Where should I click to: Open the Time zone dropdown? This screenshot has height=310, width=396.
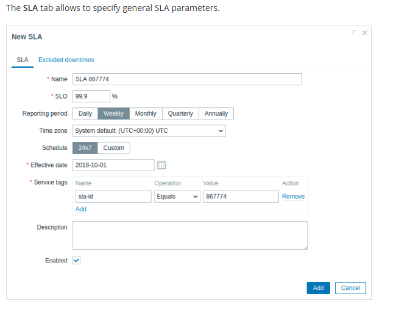coord(149,130)
